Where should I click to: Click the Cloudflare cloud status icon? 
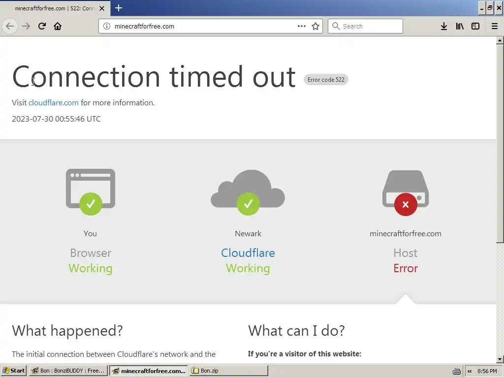coord(248,192)
